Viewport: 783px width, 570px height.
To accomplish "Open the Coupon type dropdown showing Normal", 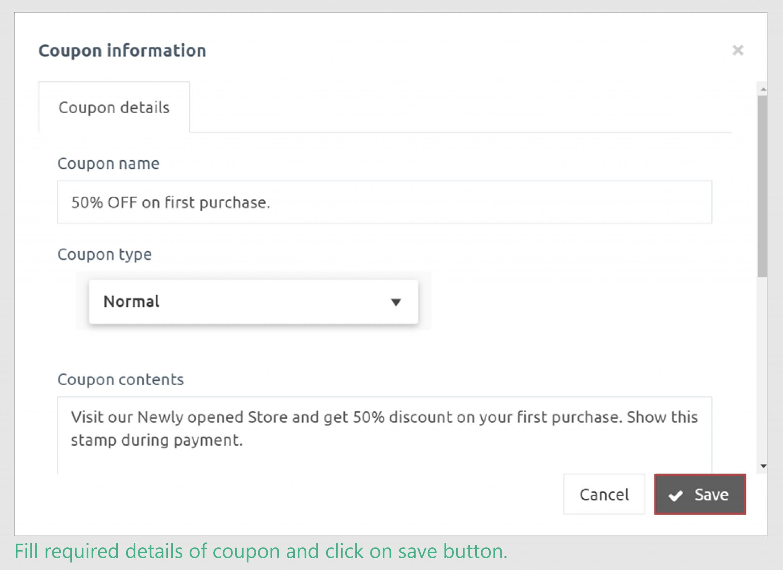I will click(253, 302).
